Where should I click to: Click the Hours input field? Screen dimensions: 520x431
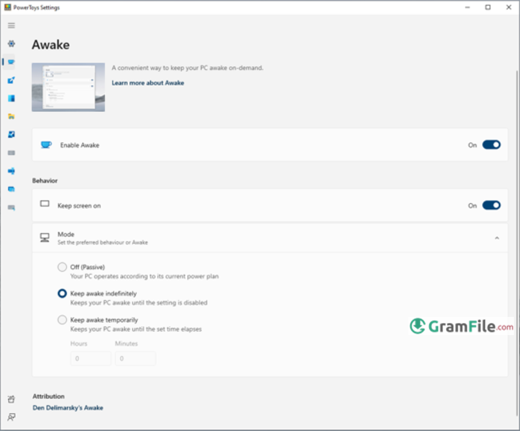click(90, 359)
